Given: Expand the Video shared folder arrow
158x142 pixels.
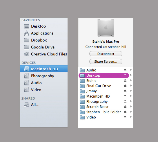Looking at the screenshot, I should (131, 117).
